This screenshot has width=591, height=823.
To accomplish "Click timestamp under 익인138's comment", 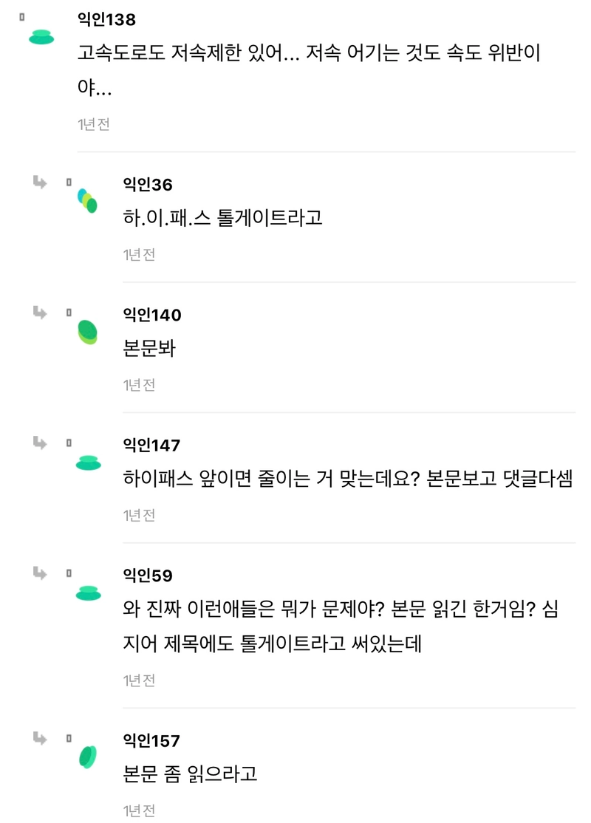I will (93, 124).
